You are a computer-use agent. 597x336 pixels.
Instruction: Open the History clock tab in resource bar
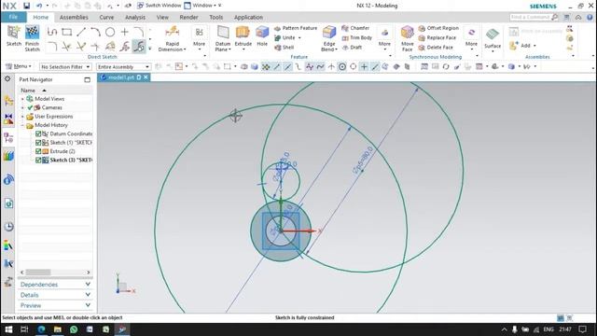pyautogui.click(x=8, y=227)
